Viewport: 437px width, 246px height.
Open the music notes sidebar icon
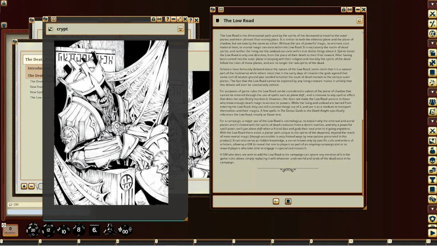[x=432, y=82]
